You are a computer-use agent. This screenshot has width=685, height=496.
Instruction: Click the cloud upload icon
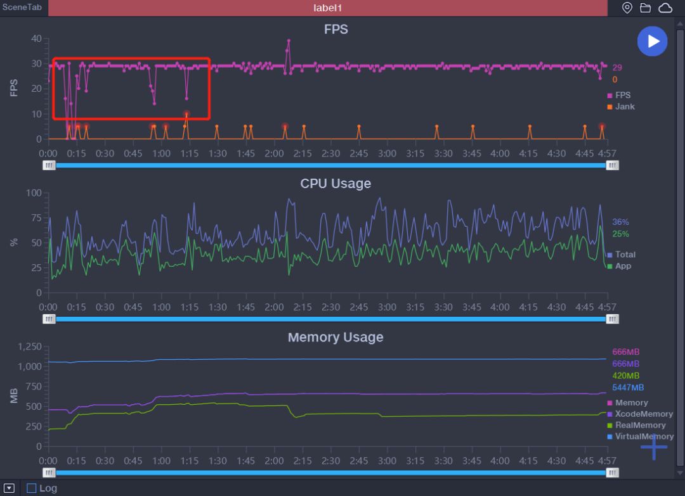click(x=665, y=8)
